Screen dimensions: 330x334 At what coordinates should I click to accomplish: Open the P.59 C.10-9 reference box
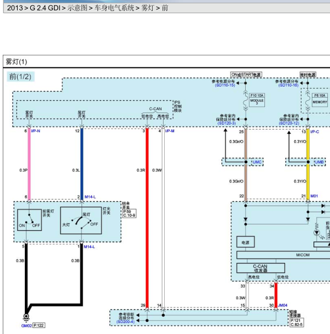tap(129, 213)
